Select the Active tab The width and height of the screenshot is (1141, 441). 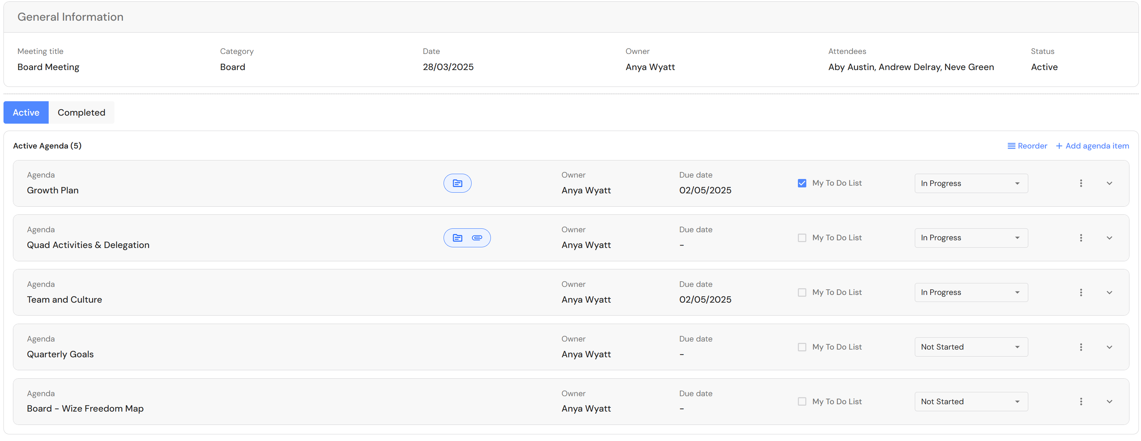point(26,112)
